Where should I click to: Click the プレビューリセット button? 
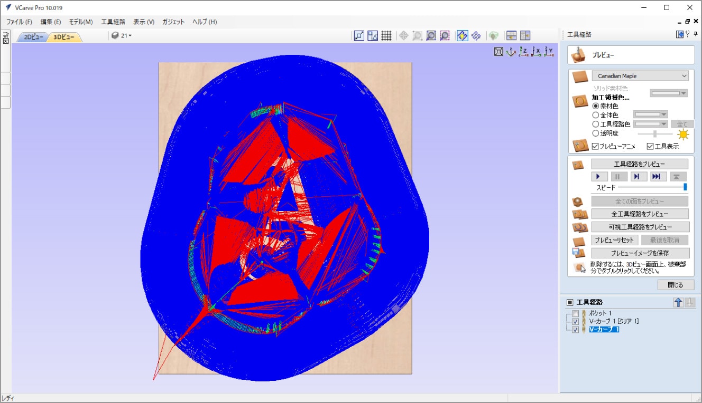click(614, 240)
